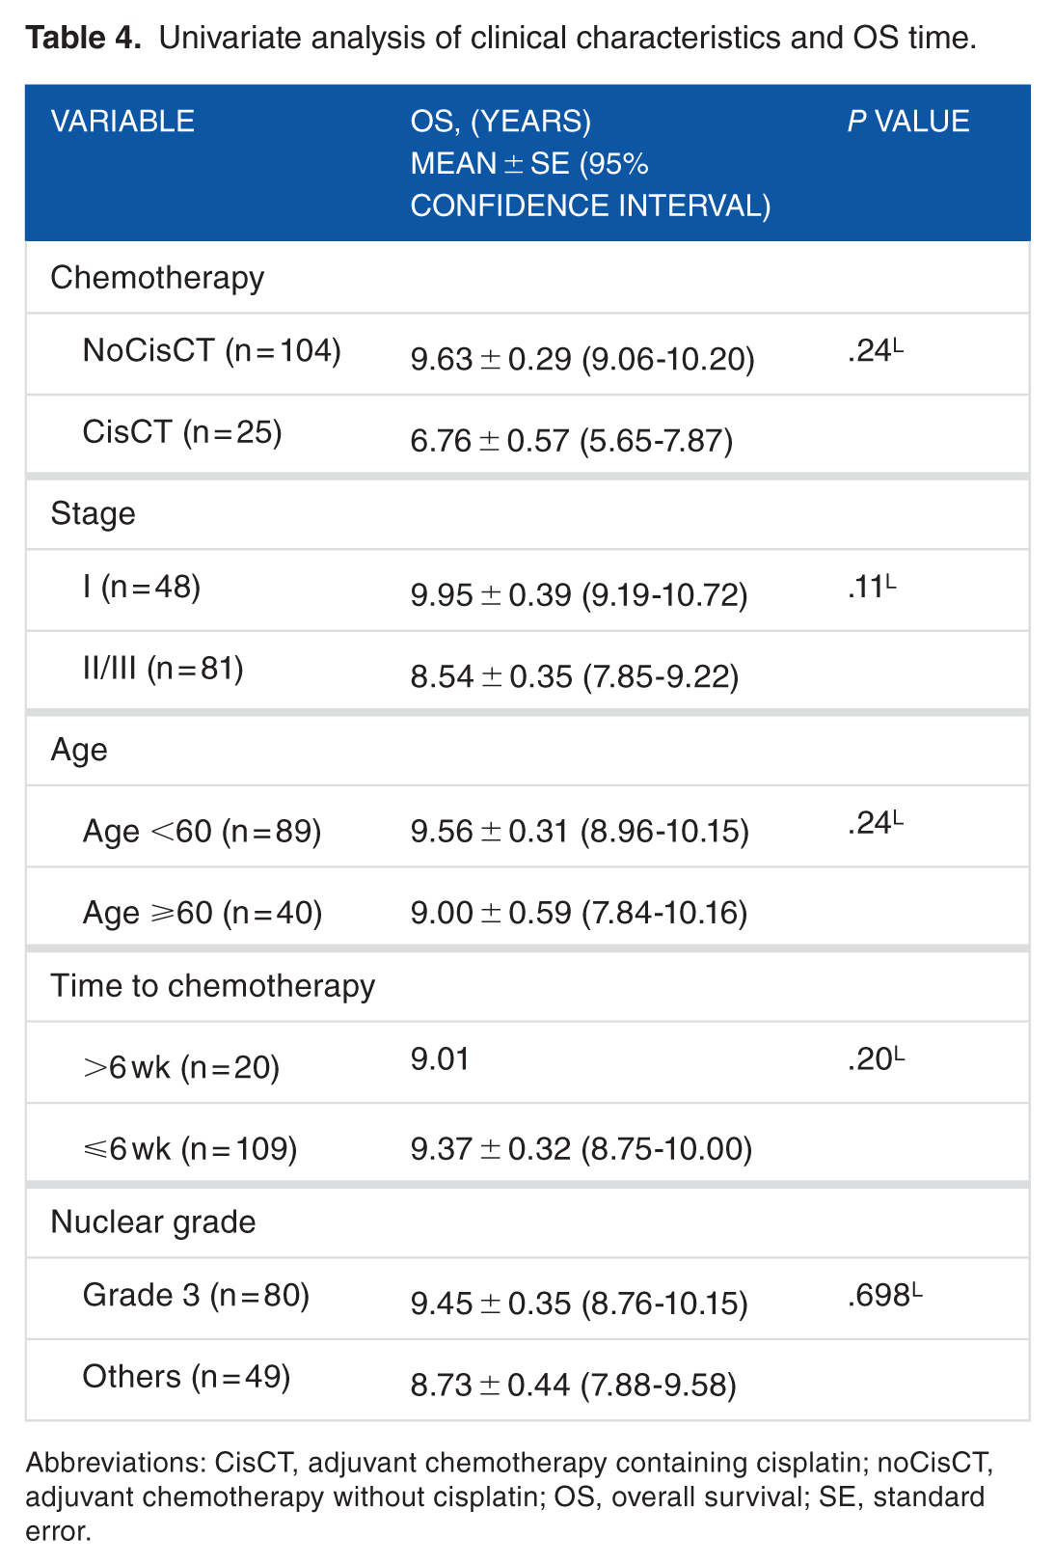Select the OS, (YEARS) header text
This screenshot has width=1055, height=1565.
tap(500, 121)
